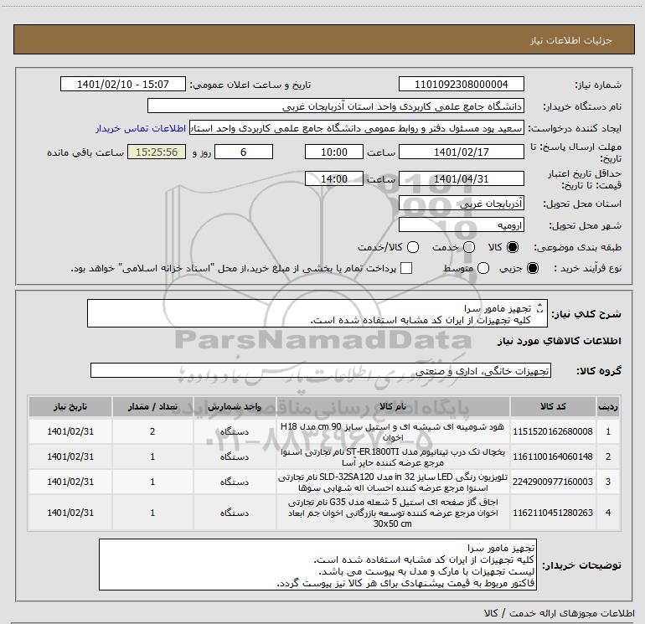Click the اطلاعات مجوزهای ارائه خدمت / کالا heading
Viewport: 645px width, 624px height.
point(560,613)
